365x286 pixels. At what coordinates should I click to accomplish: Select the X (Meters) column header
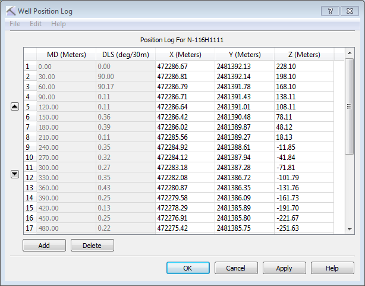coord(184,55)
